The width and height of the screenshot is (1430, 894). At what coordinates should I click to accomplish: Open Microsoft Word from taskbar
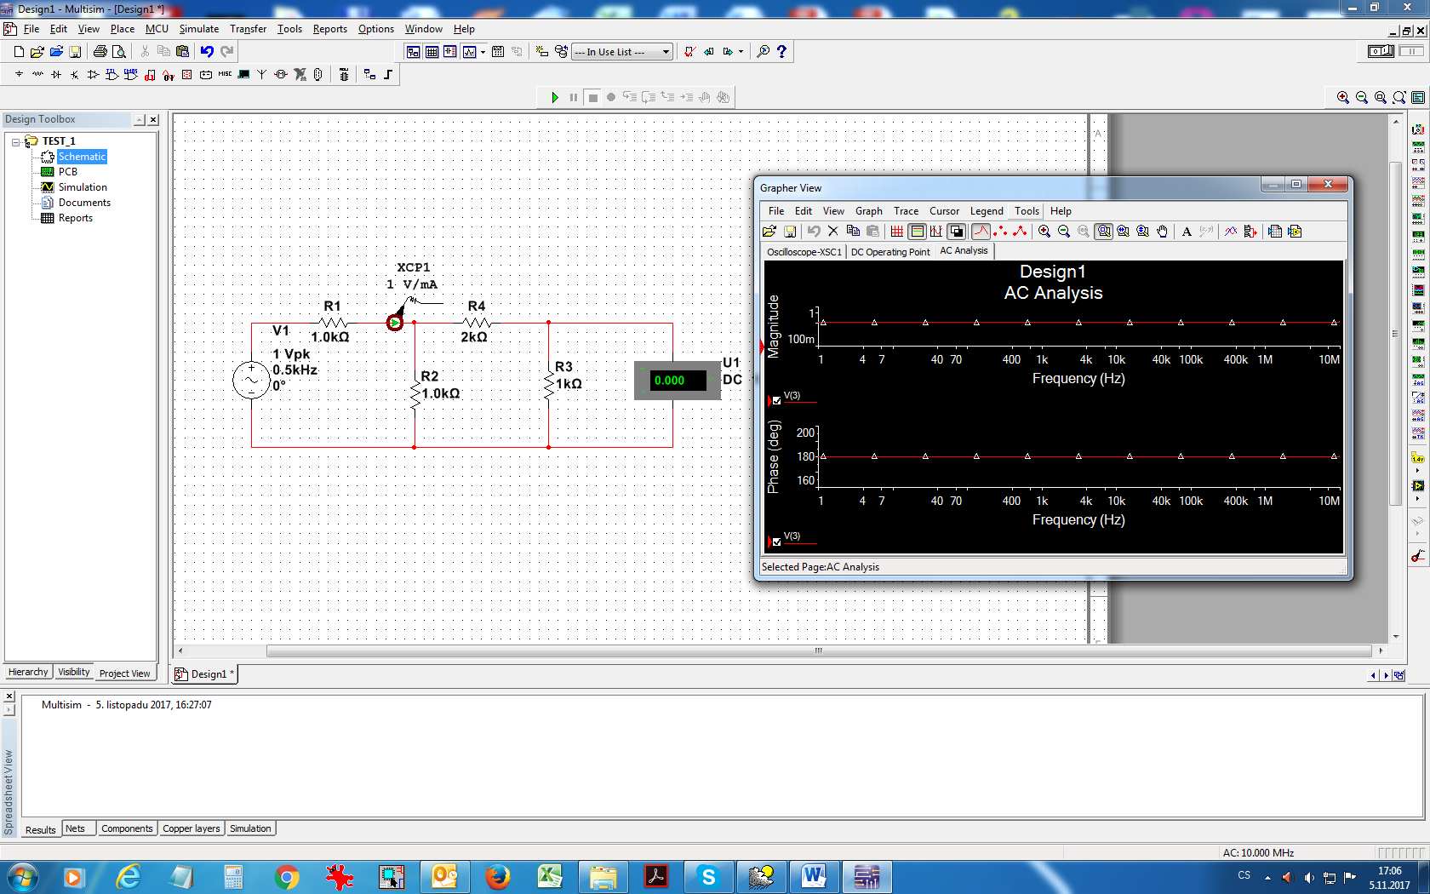[814, 877]
